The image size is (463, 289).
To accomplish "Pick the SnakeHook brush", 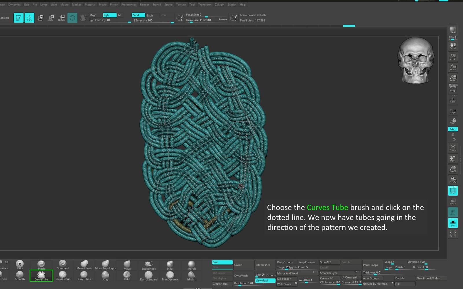I will 148,265.
